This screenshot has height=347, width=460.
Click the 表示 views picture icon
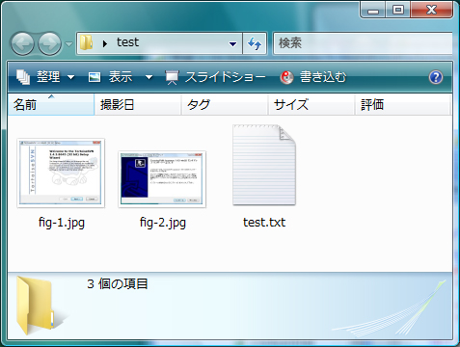point(95,77)
